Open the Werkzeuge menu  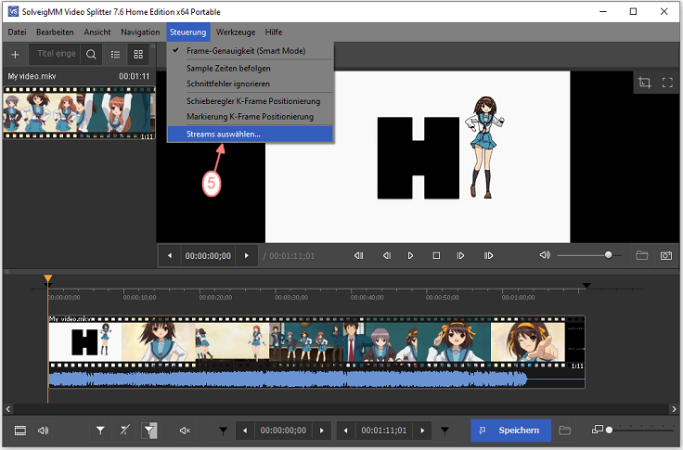pyautogui.click(x=236, y=32)
